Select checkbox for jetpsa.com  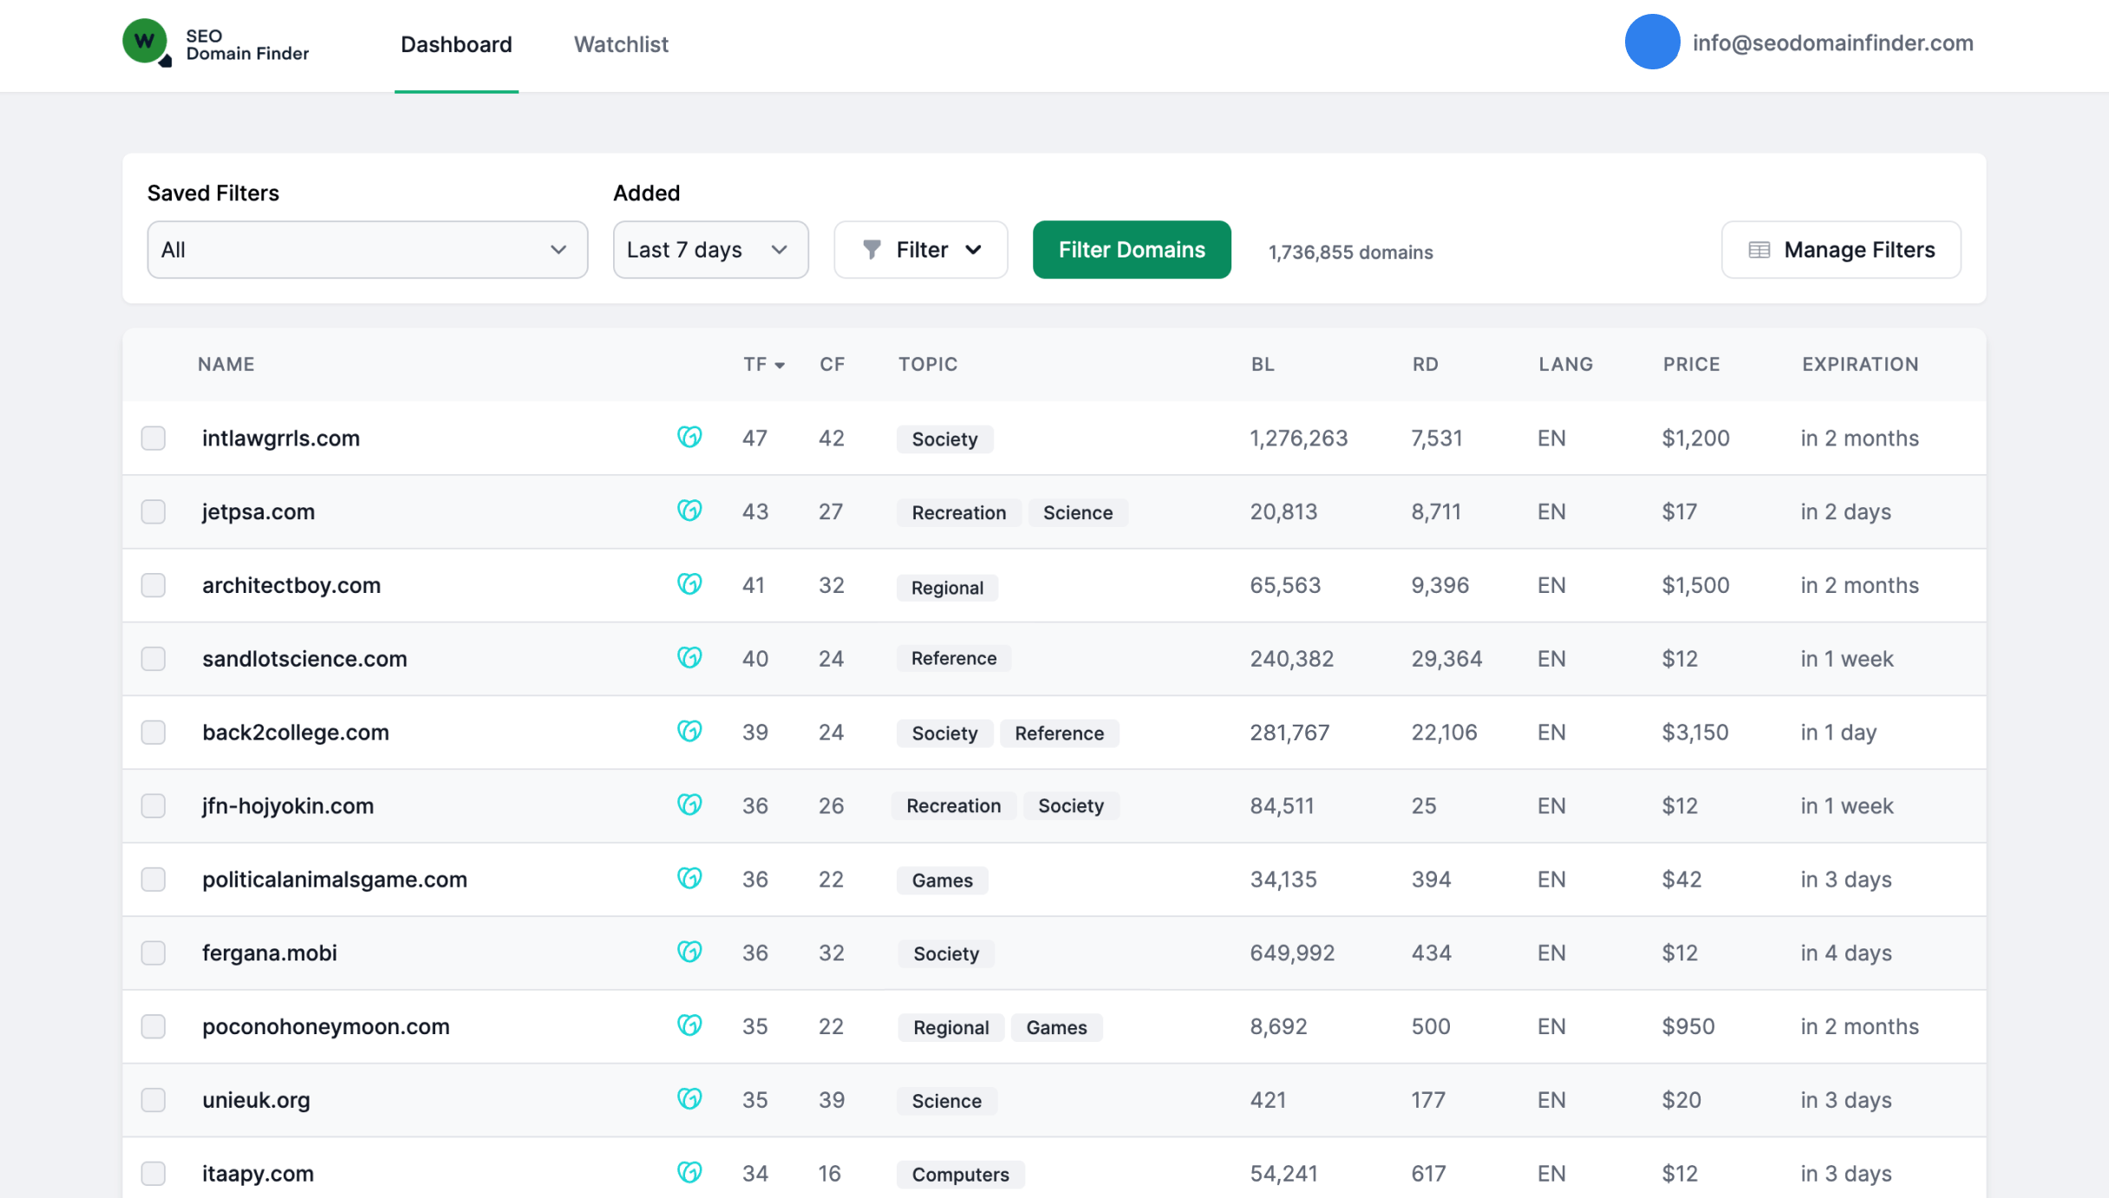coord(153,511)
